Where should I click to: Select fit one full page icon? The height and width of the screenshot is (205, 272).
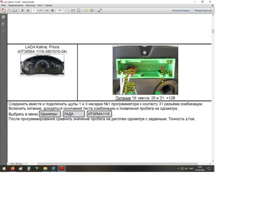pyautogui.click(x=79, y=10)
